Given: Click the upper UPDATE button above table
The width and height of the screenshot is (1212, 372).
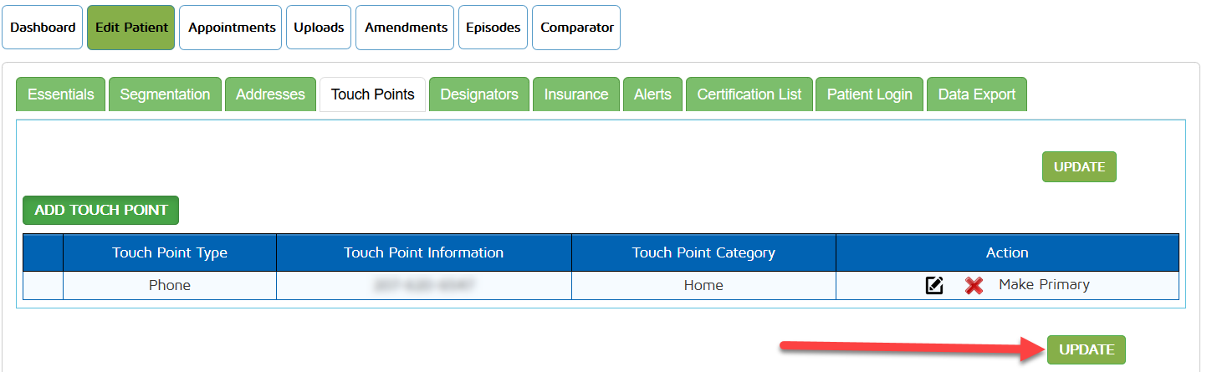Looking at the screenshot, I should 1079,167.
